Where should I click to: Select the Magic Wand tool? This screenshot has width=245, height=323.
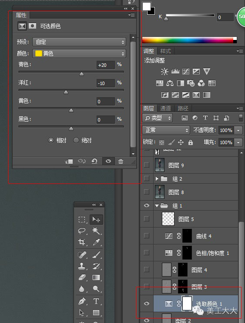96,231
